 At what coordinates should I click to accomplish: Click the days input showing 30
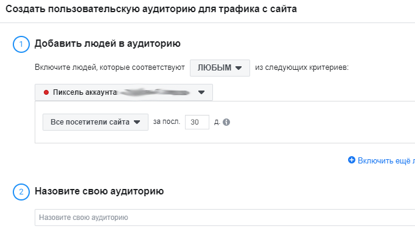tap(197, 122)
